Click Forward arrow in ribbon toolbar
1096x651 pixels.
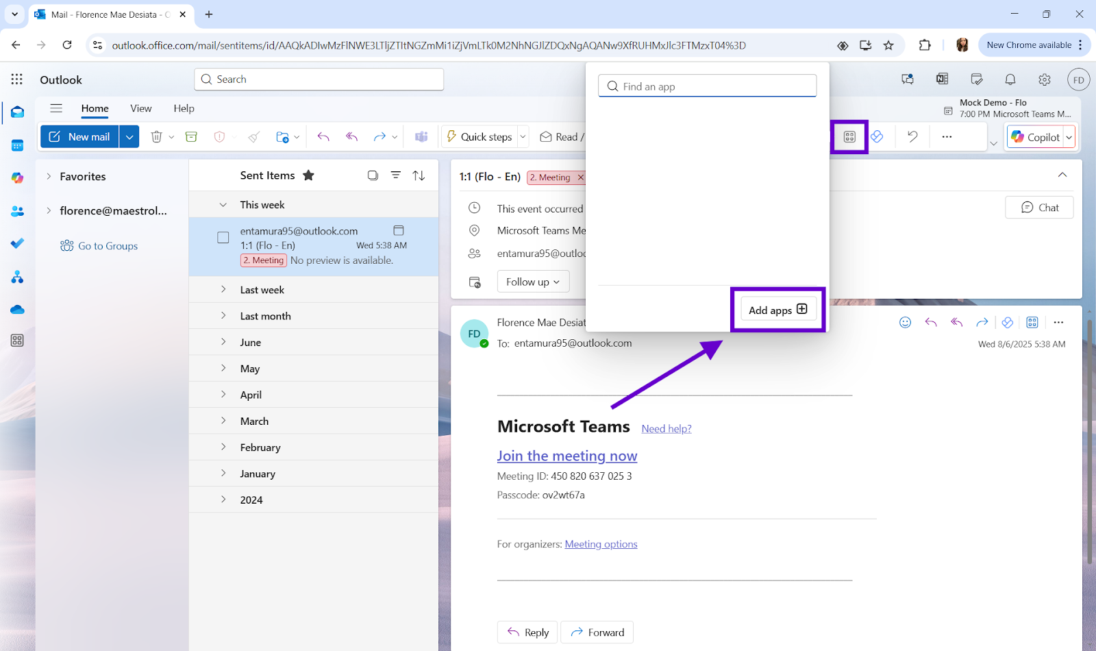click(379, 137)
